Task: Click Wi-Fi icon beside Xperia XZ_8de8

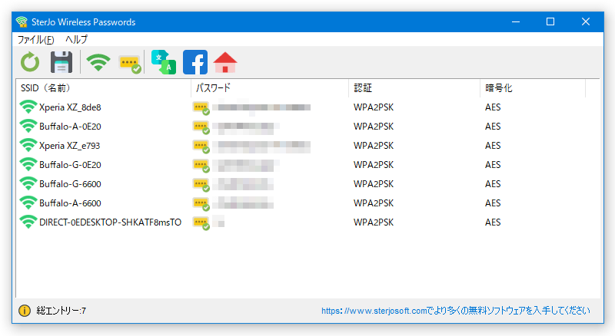Action: 28,107
